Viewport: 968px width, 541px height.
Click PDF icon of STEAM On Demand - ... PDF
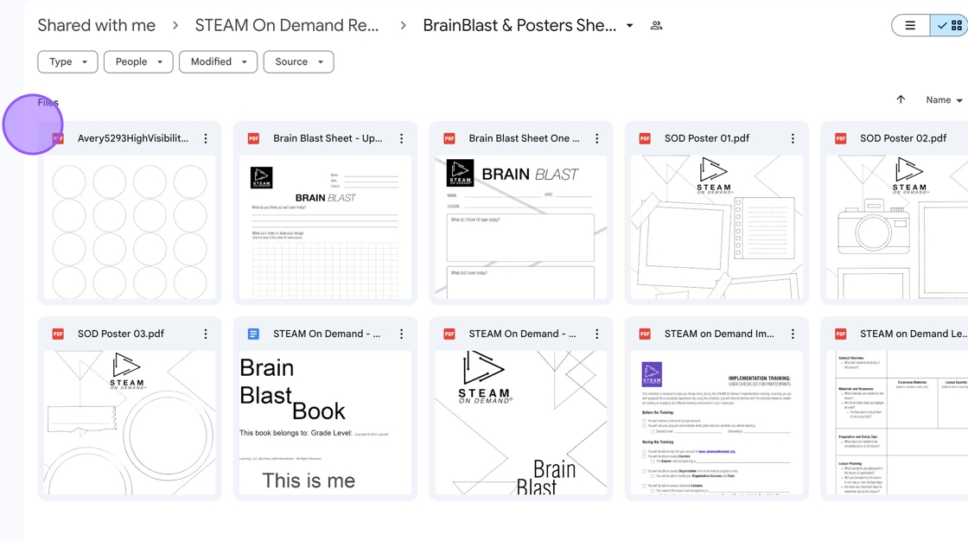point(449,334)
